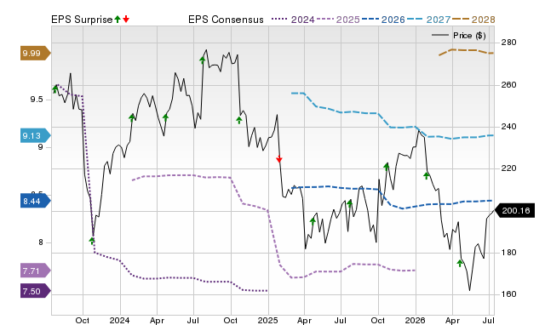This screenshot has height=325, width=545.
Task: Click the 240 price axis label
Action: pyautogui.click(x=509, y=127)
